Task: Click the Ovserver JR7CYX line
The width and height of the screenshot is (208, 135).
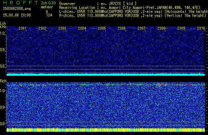Action: click(x=98, y=4)
